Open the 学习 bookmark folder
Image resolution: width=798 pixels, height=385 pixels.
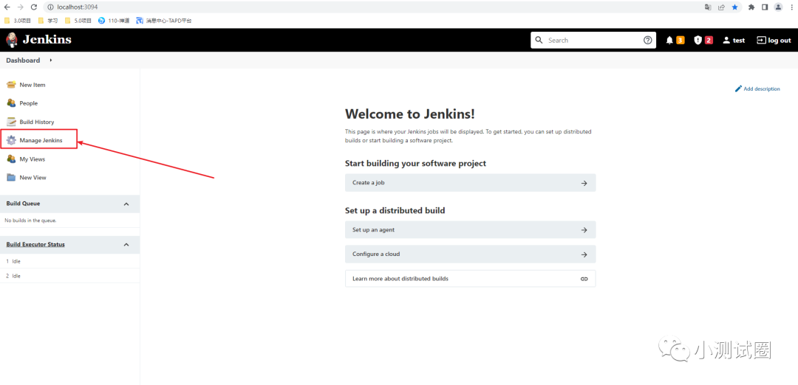[48, 21]
